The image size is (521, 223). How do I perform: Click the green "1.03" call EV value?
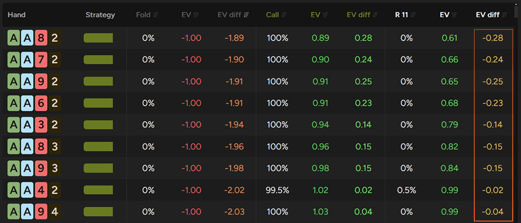[x=320, y=212]
